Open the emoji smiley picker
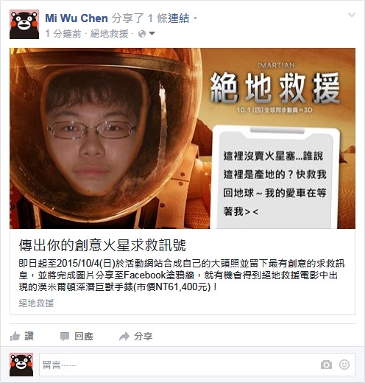The height and width of the screenshot is (383, 365). pos(344,365)
